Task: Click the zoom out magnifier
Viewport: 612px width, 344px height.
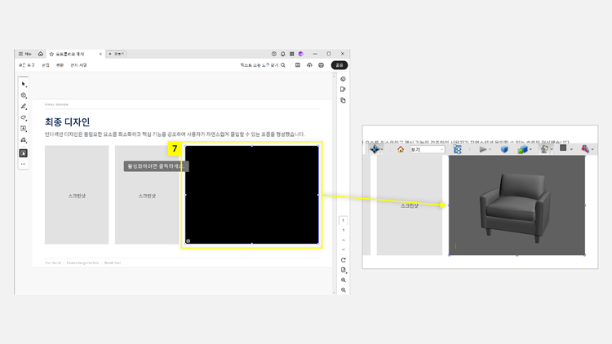Action: coord(343,289)
